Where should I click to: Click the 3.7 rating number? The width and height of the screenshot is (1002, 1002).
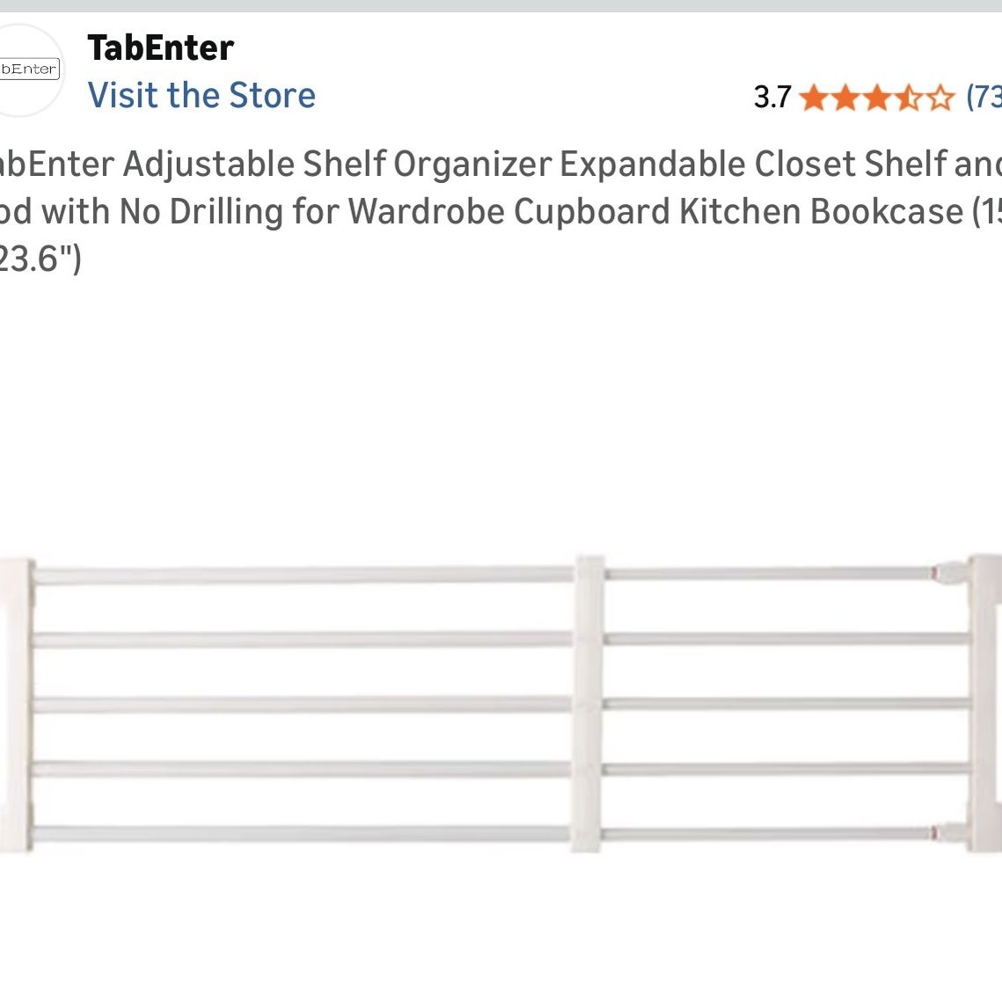(772, 98)
